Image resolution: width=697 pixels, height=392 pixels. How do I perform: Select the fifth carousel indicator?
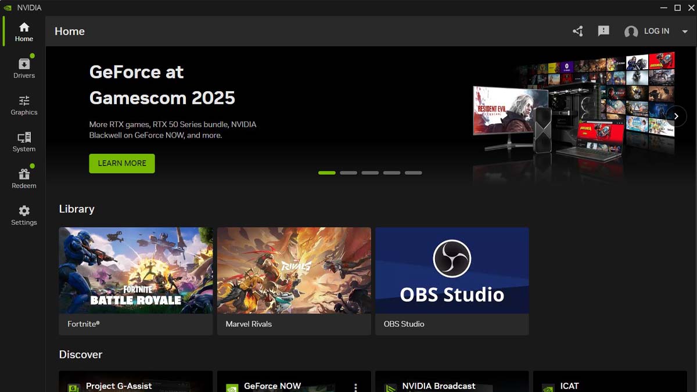[413, 172]
